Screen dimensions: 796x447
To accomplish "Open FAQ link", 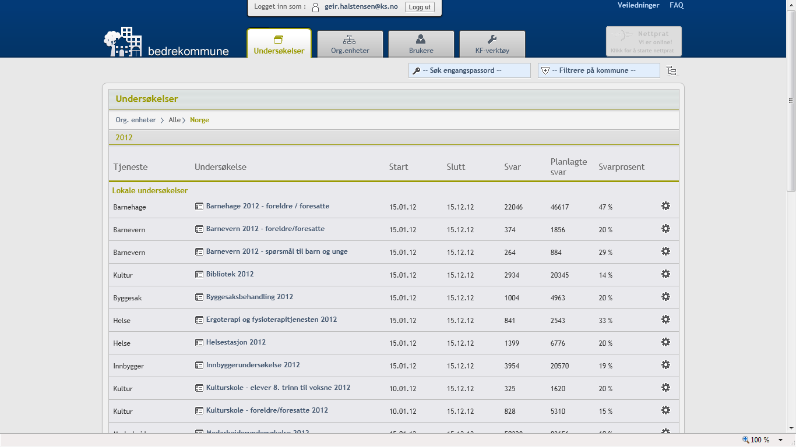I will (677, 5).
